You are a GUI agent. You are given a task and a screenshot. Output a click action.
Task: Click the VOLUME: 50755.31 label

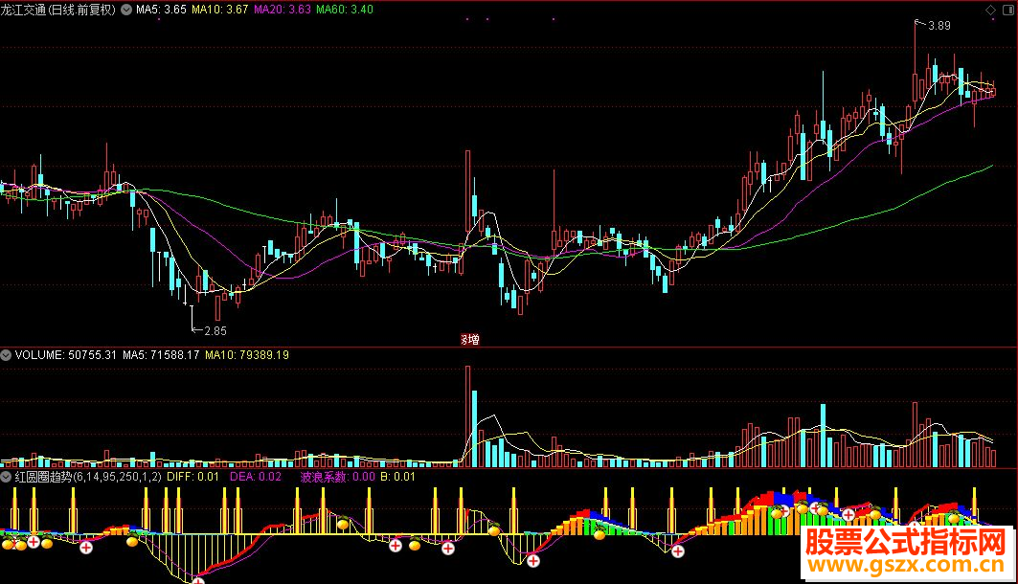coord(65,355)
